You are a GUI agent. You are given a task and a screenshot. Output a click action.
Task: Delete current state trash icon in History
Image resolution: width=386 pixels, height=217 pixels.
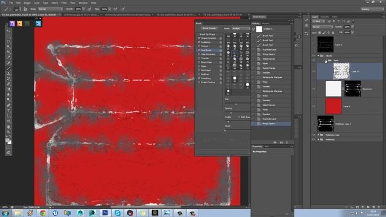[287, 142]
